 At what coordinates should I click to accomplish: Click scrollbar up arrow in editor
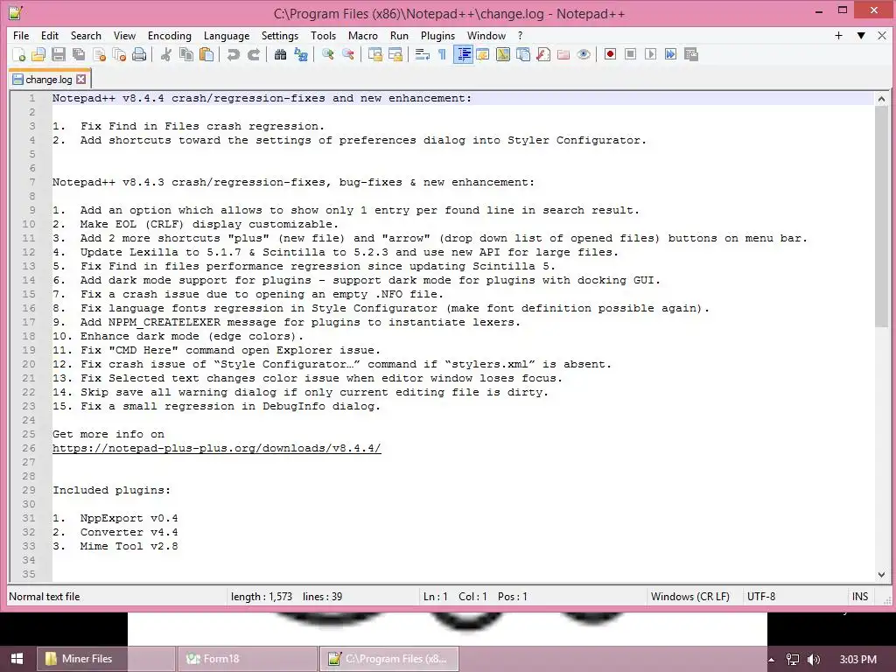coord(881,99)
